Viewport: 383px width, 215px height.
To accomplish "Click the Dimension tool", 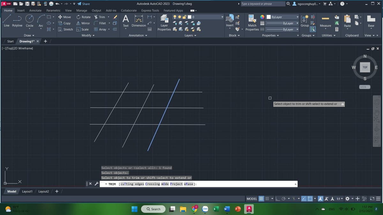I will click(139, 21).
